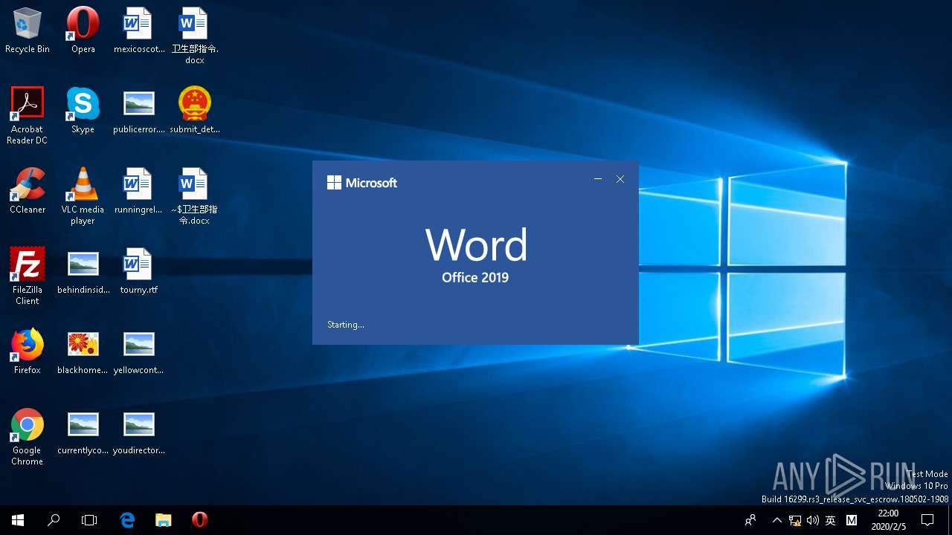952x535 pixels.
Task: Open File Explorer from the taskbar
Action: [x=164, y=520]
